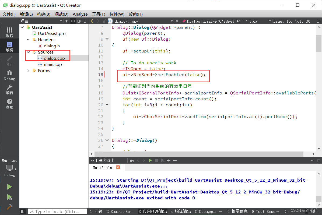Go forward in editor navigation history
Image resolution: width=322 pixels, height=215 pixels.
point(98,21)
